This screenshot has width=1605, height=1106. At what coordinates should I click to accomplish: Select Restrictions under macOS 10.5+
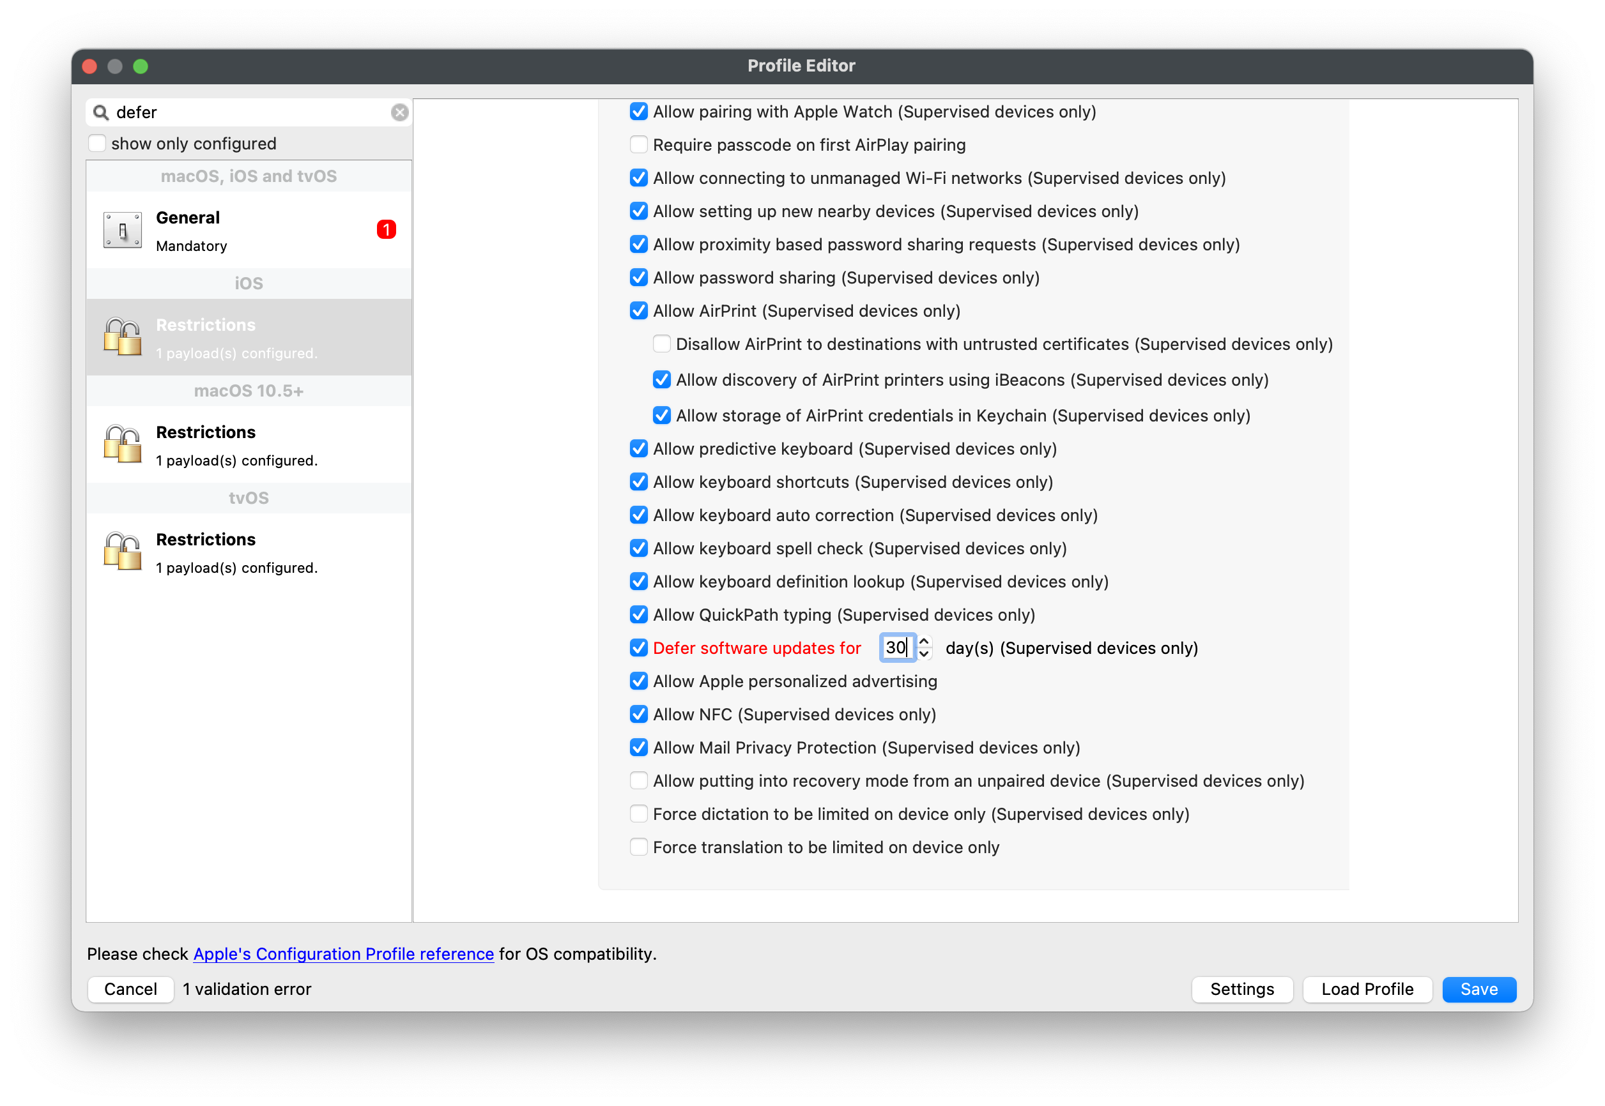point(249,445)
